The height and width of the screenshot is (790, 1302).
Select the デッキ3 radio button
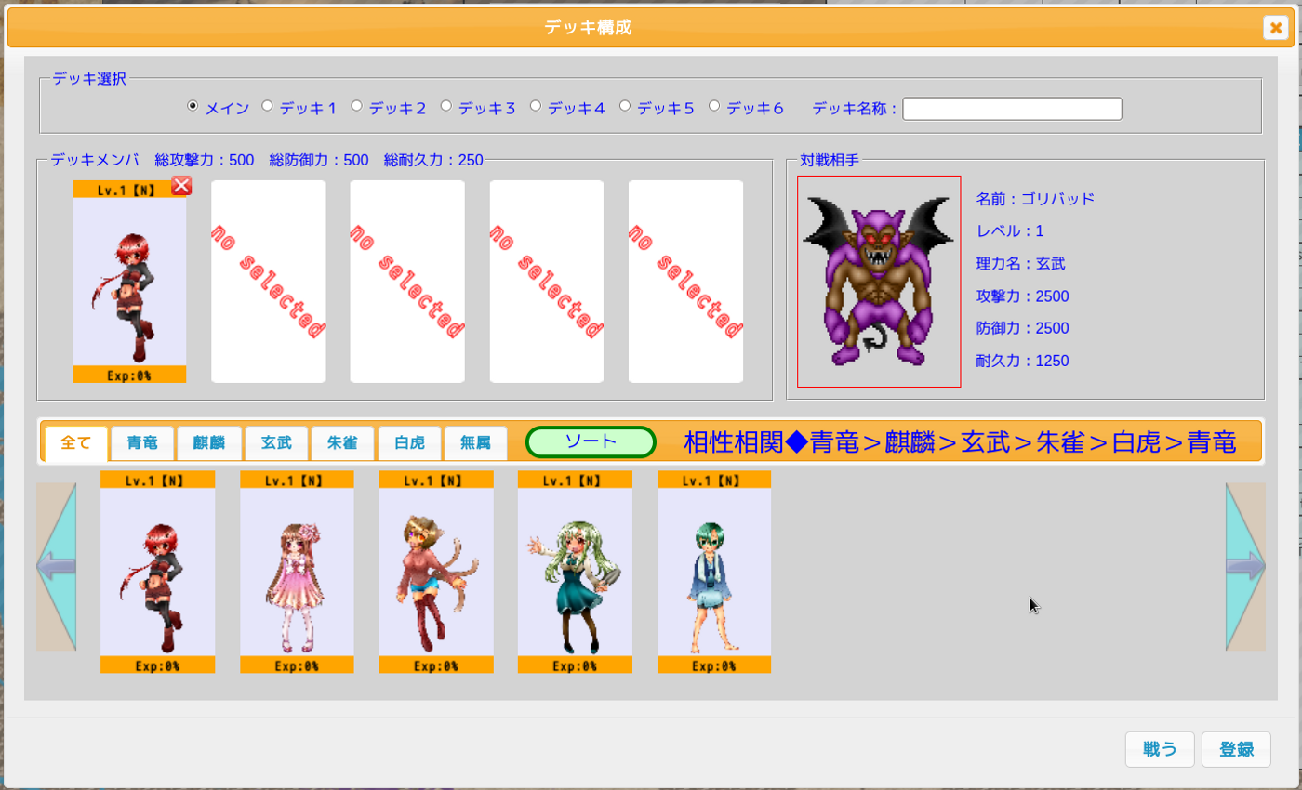click(x=445, y=106)
